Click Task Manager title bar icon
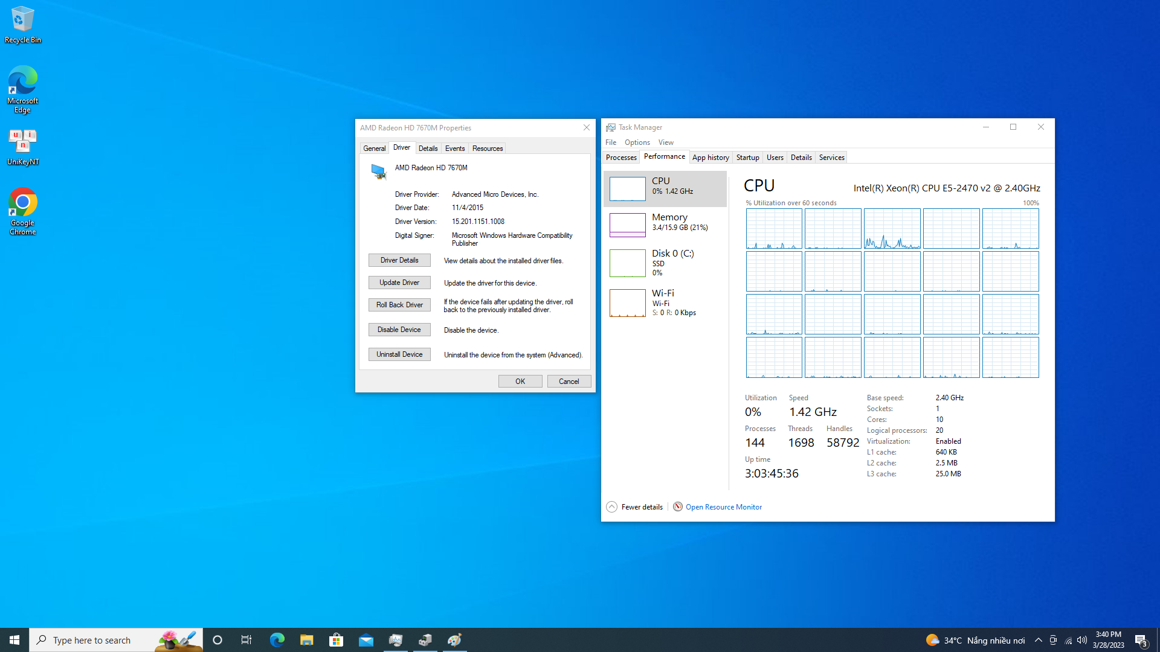Viewport: 1160px width, 652px height. click(x=611, y=127)
